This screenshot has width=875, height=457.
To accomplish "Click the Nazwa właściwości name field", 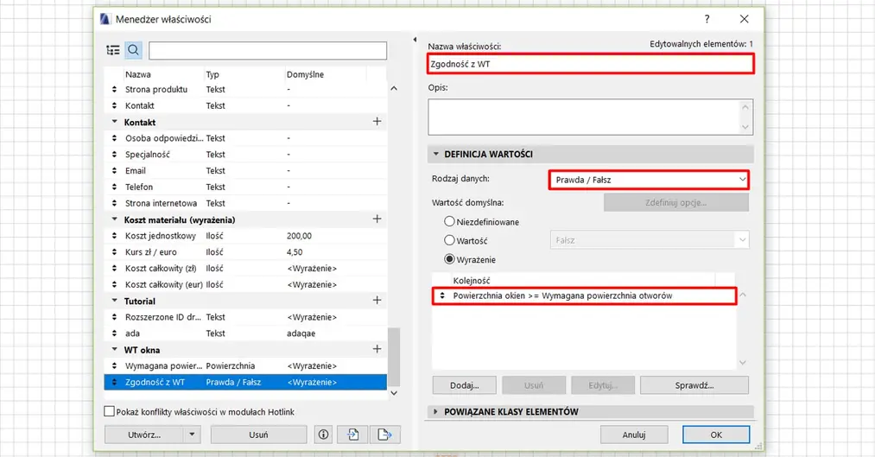I will [591, 64].
